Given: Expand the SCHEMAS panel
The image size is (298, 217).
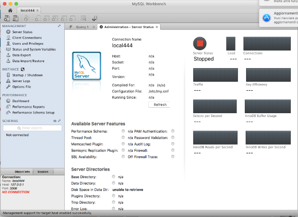Looking at the screenshot, I should 59,121.
